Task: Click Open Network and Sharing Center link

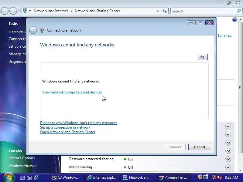Action: click(67, 132)
